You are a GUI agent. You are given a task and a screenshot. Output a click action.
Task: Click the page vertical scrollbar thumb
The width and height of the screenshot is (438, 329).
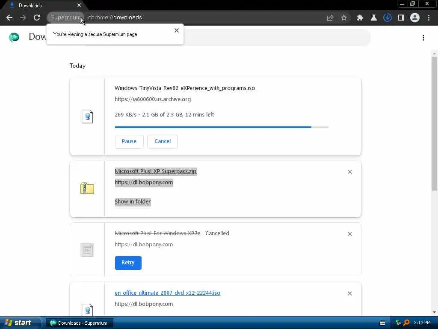click(x=435, y=124)
